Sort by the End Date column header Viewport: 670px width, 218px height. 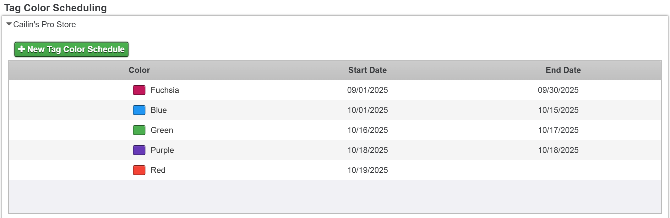(x=563, y=70)
